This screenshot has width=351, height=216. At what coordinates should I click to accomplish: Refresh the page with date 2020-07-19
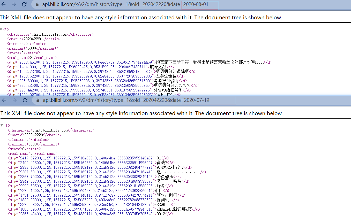click(25, 100)
